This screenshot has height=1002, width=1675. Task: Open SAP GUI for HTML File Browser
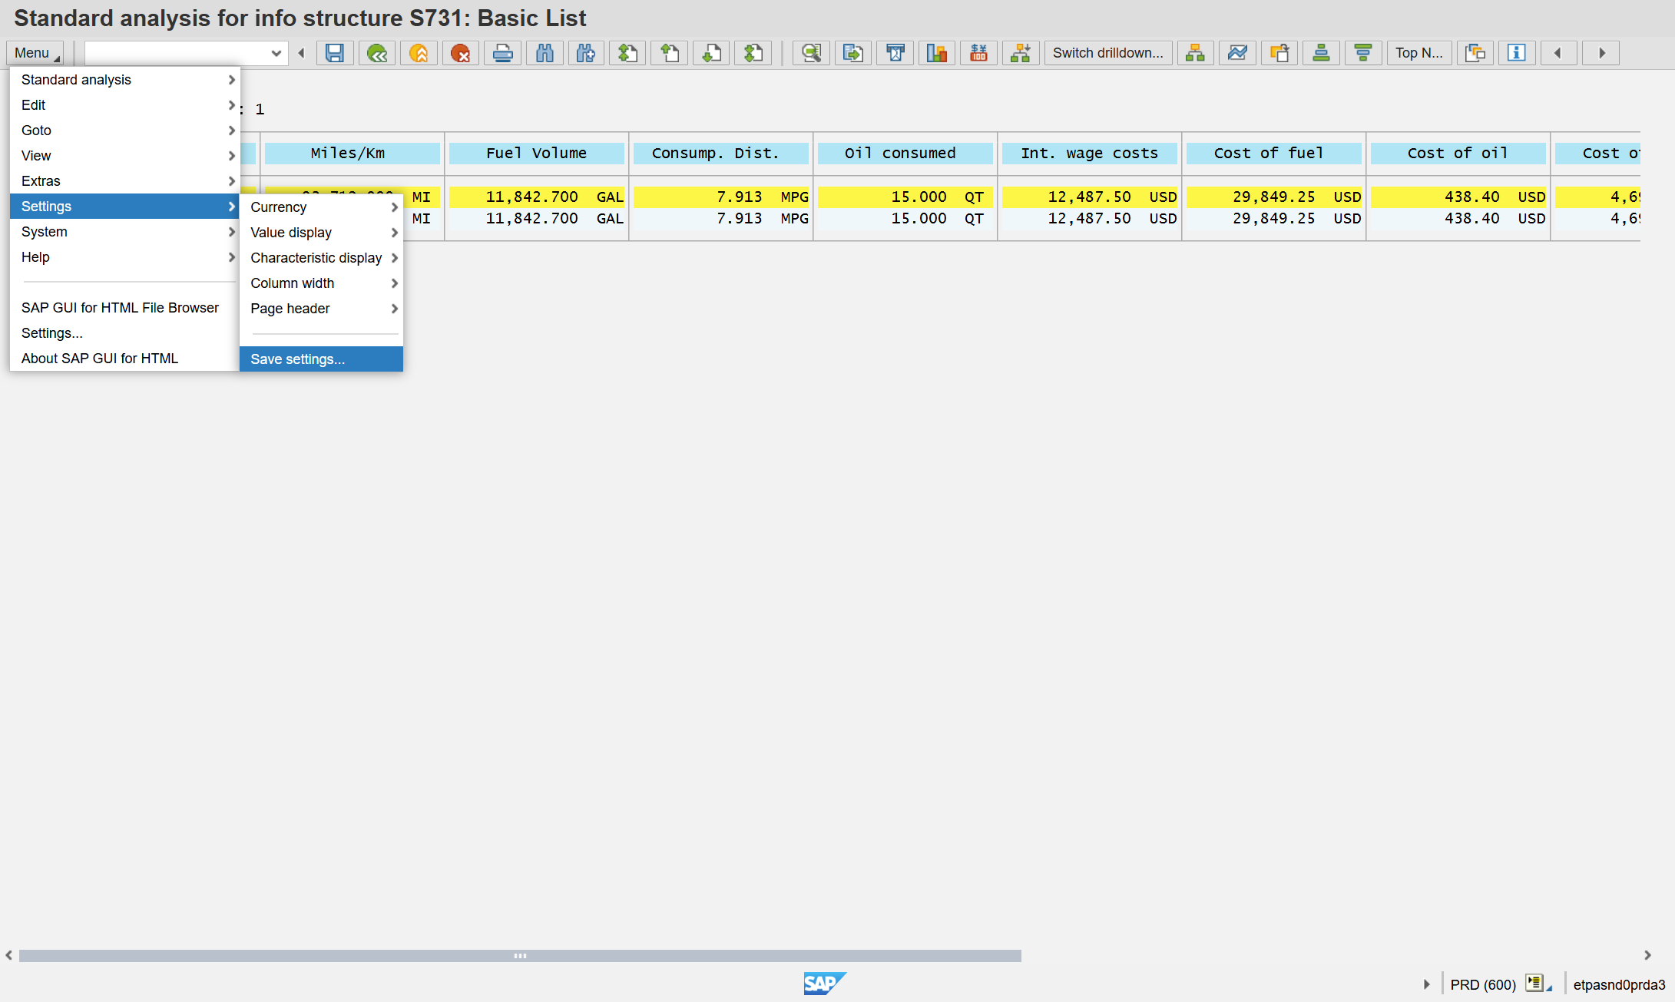click(124, 308)
